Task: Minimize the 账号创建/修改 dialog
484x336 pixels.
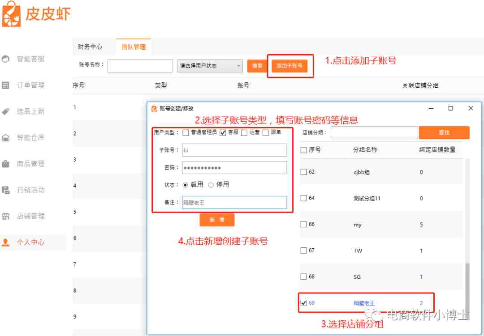Action: (x=431, y=109)
